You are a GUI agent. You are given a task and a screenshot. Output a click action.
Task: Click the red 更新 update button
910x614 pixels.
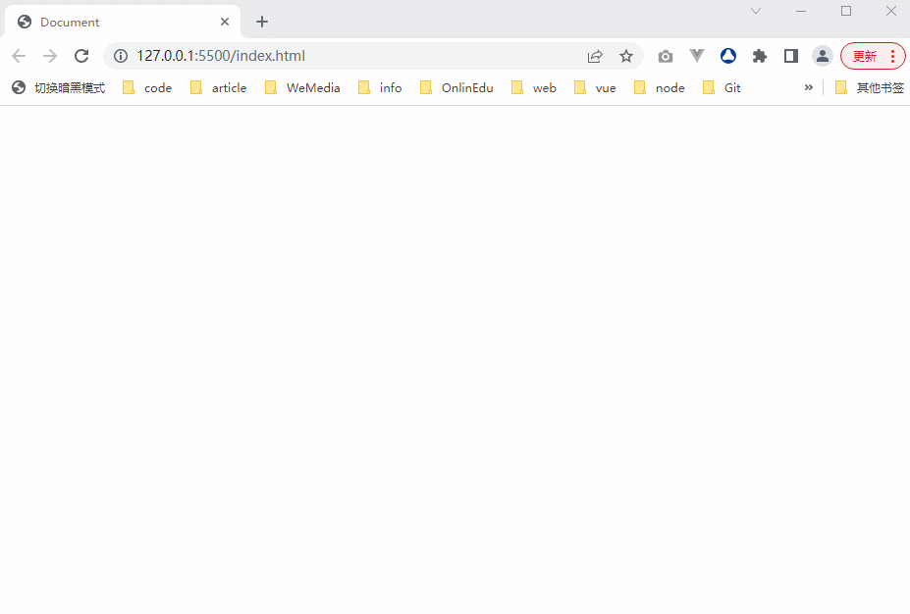[x=865, y=56]
